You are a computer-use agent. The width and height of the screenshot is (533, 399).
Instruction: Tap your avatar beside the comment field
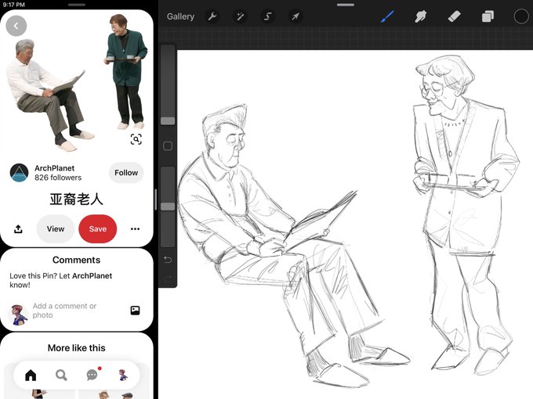(18, 315)
